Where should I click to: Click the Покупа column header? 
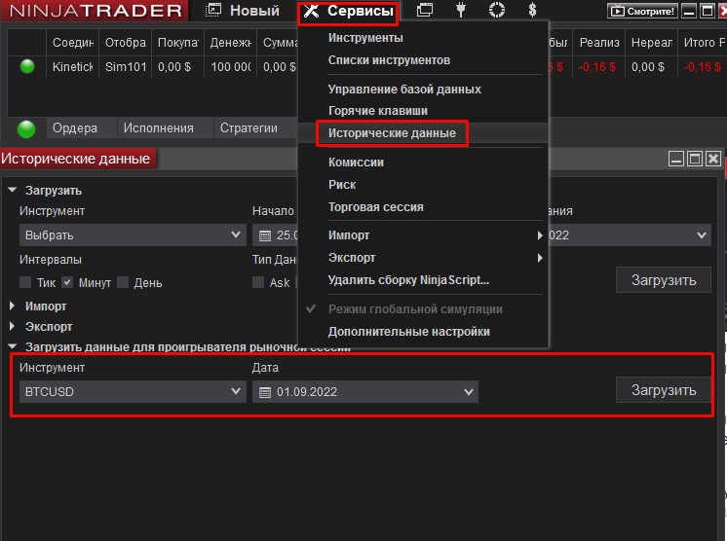(x=178, y=43)
